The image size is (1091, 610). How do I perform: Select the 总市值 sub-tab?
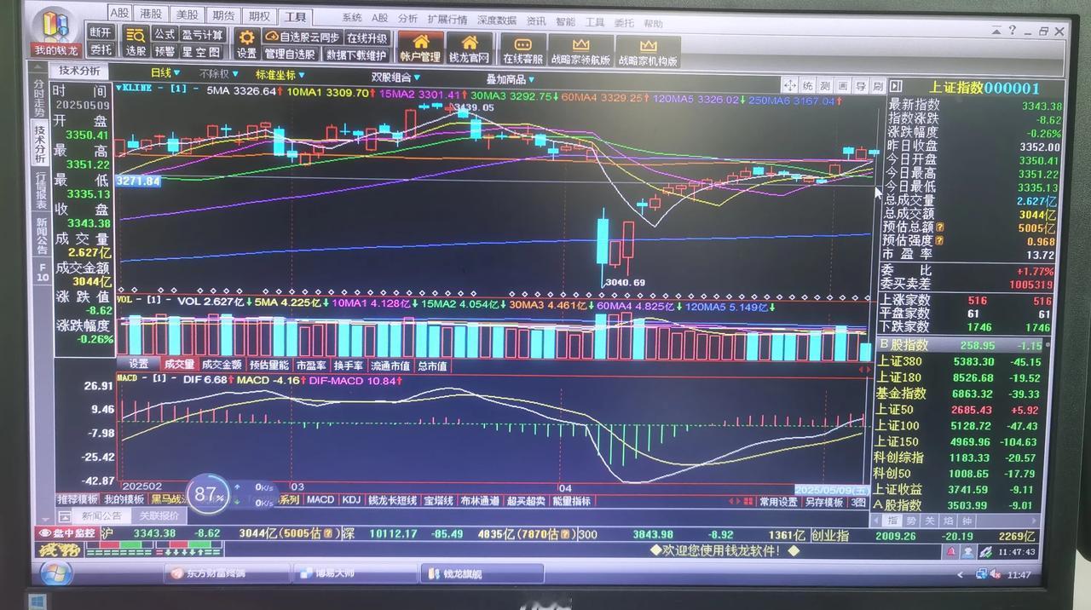click(x=433, y=365)
